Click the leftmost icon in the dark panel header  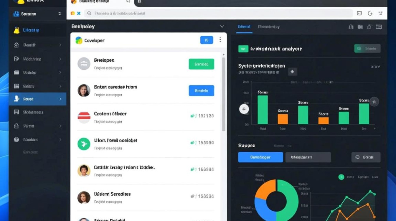[x=351, y=27]
